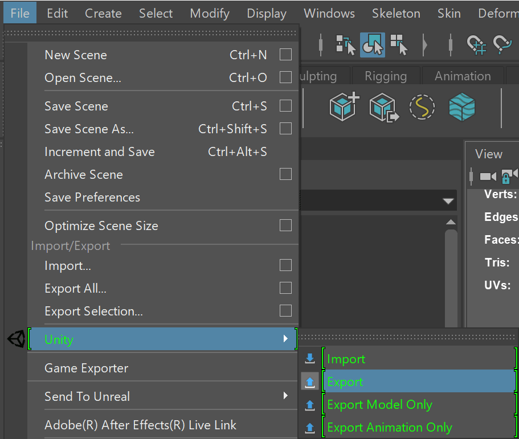519x439 pixels.
Task: Click the Unity submenu tear-off dotted bar
Action: click(407, 337)
